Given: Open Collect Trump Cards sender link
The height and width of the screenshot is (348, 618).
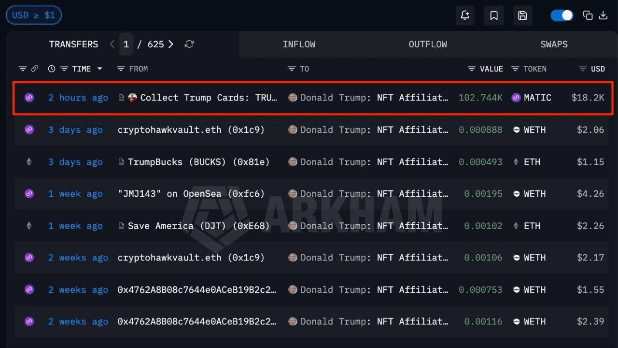Looking at the screenshot, I should tap(209, 98).
